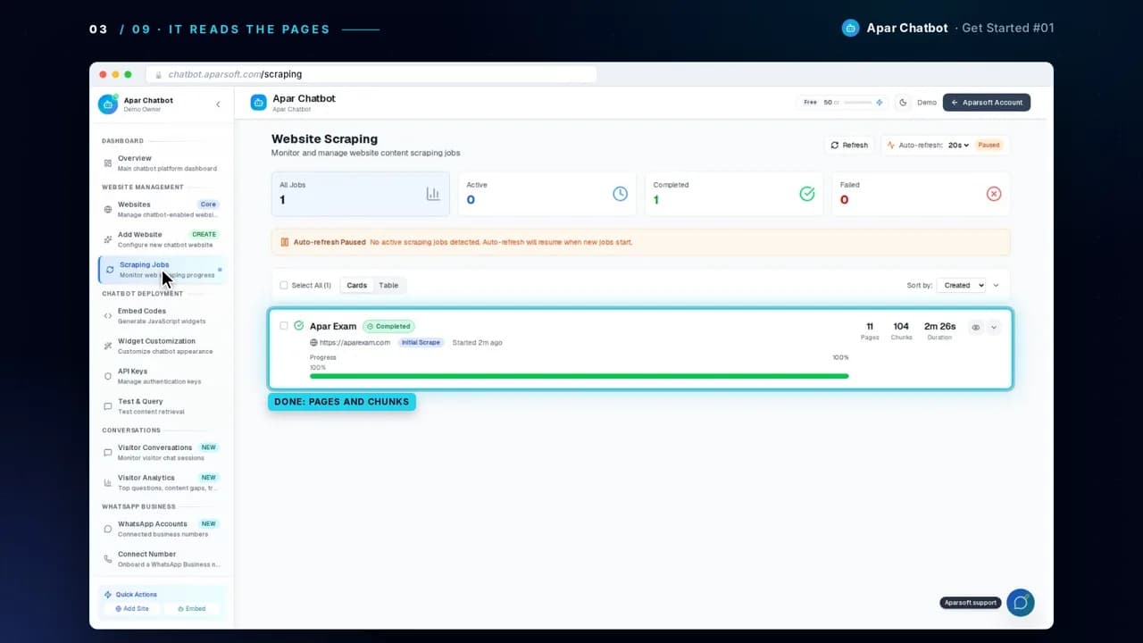Click the 2m 26s Duration value
Image resolution: width=1143 pixels, height=643 pixels.
(x=939, y=327)
